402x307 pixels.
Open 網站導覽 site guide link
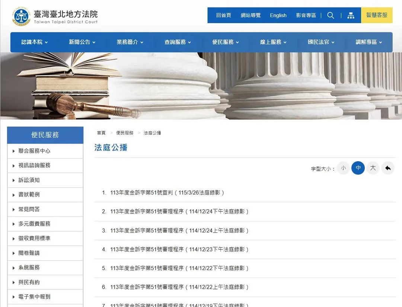point(251,15)
